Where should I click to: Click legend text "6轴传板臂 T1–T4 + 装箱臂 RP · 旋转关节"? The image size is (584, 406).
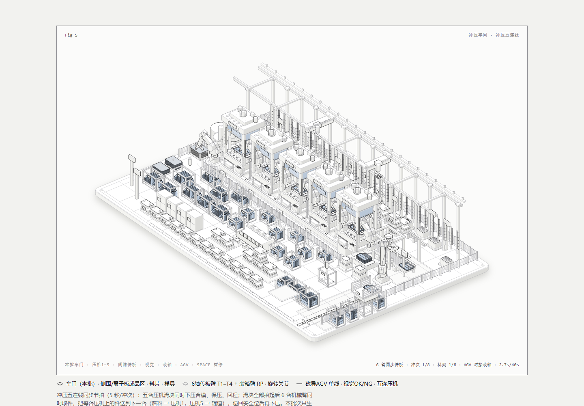point(240,384)
